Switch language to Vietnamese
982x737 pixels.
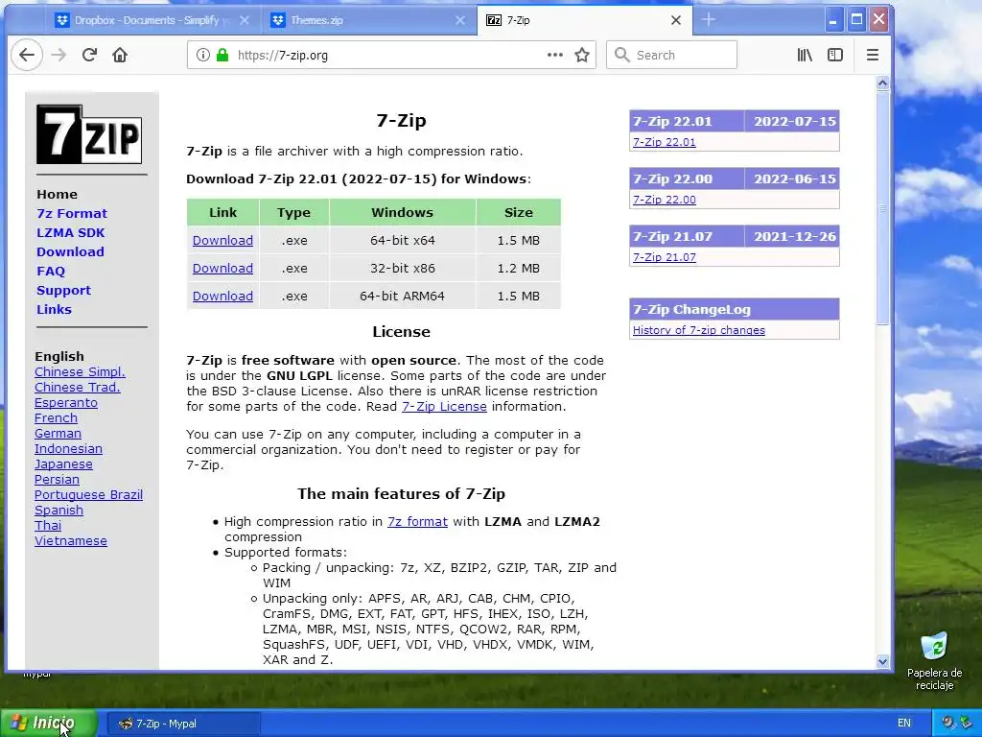71,541
